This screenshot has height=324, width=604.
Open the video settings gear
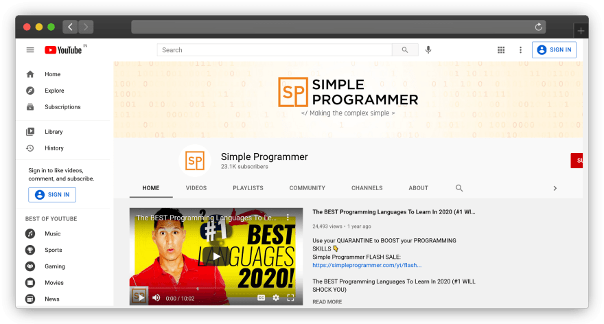click(x=276, y=298)
